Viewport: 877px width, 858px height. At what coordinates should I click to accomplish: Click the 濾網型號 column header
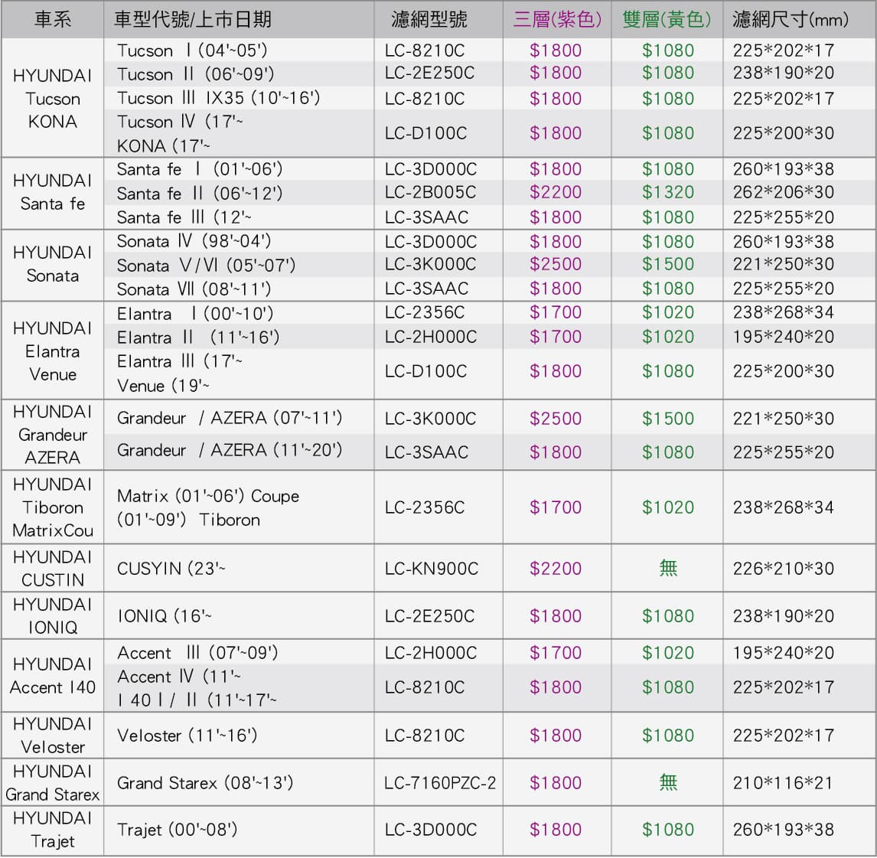click(x=429, y=20)
